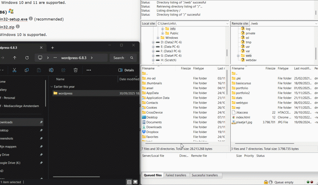The height and width of the screenshot is (185, 318).
Task: Click the Cut scissors icon in Explorer
Action: (x=14, y=70)
